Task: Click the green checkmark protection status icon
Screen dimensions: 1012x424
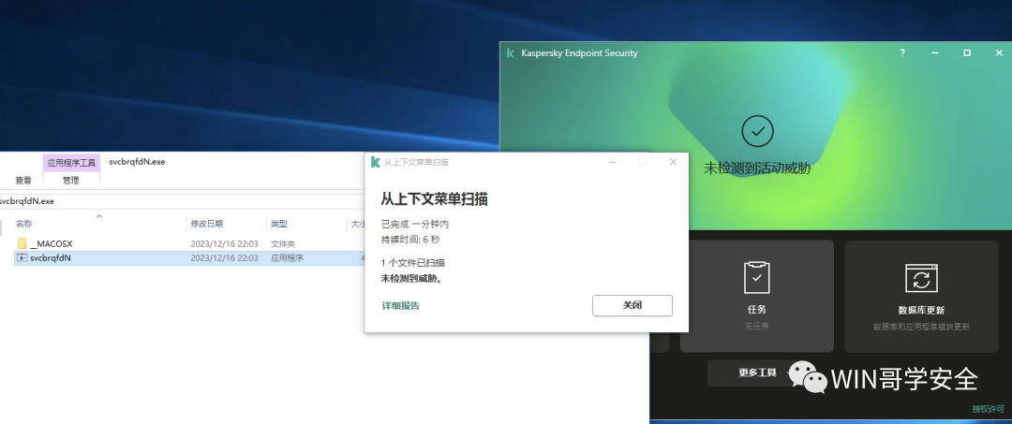Action: [x=757, y=131]
